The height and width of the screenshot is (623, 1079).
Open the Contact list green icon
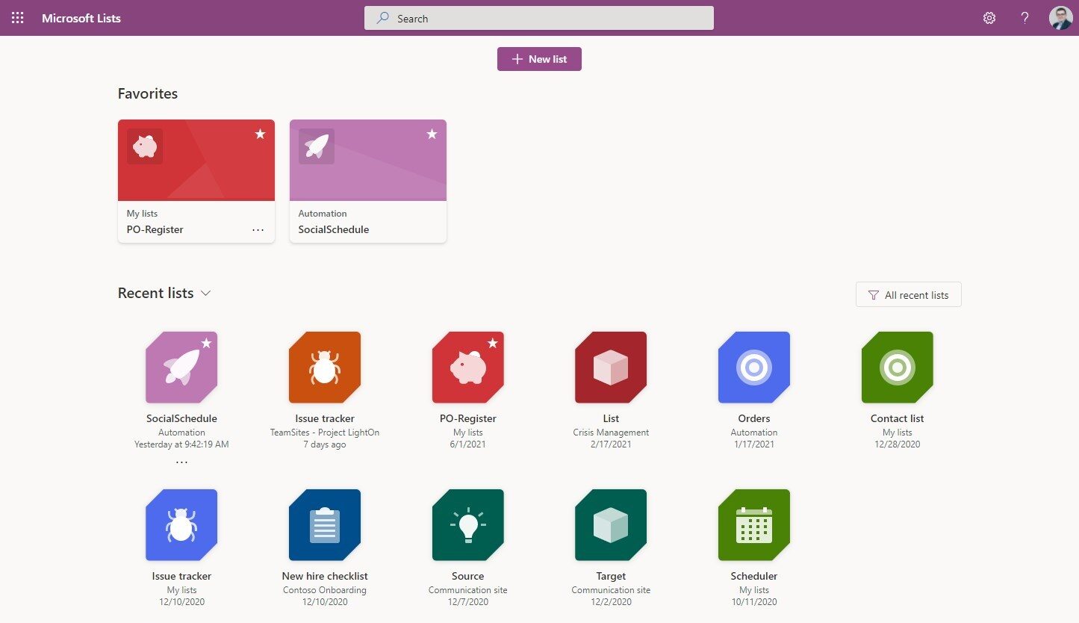tap(896, 367)
